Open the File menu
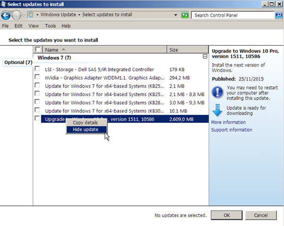Viewport: 284px width, 226px height. pos(5,26)
